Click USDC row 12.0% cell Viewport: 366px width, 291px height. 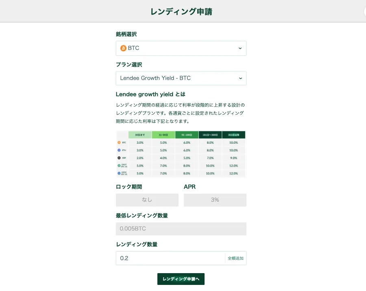233,173
